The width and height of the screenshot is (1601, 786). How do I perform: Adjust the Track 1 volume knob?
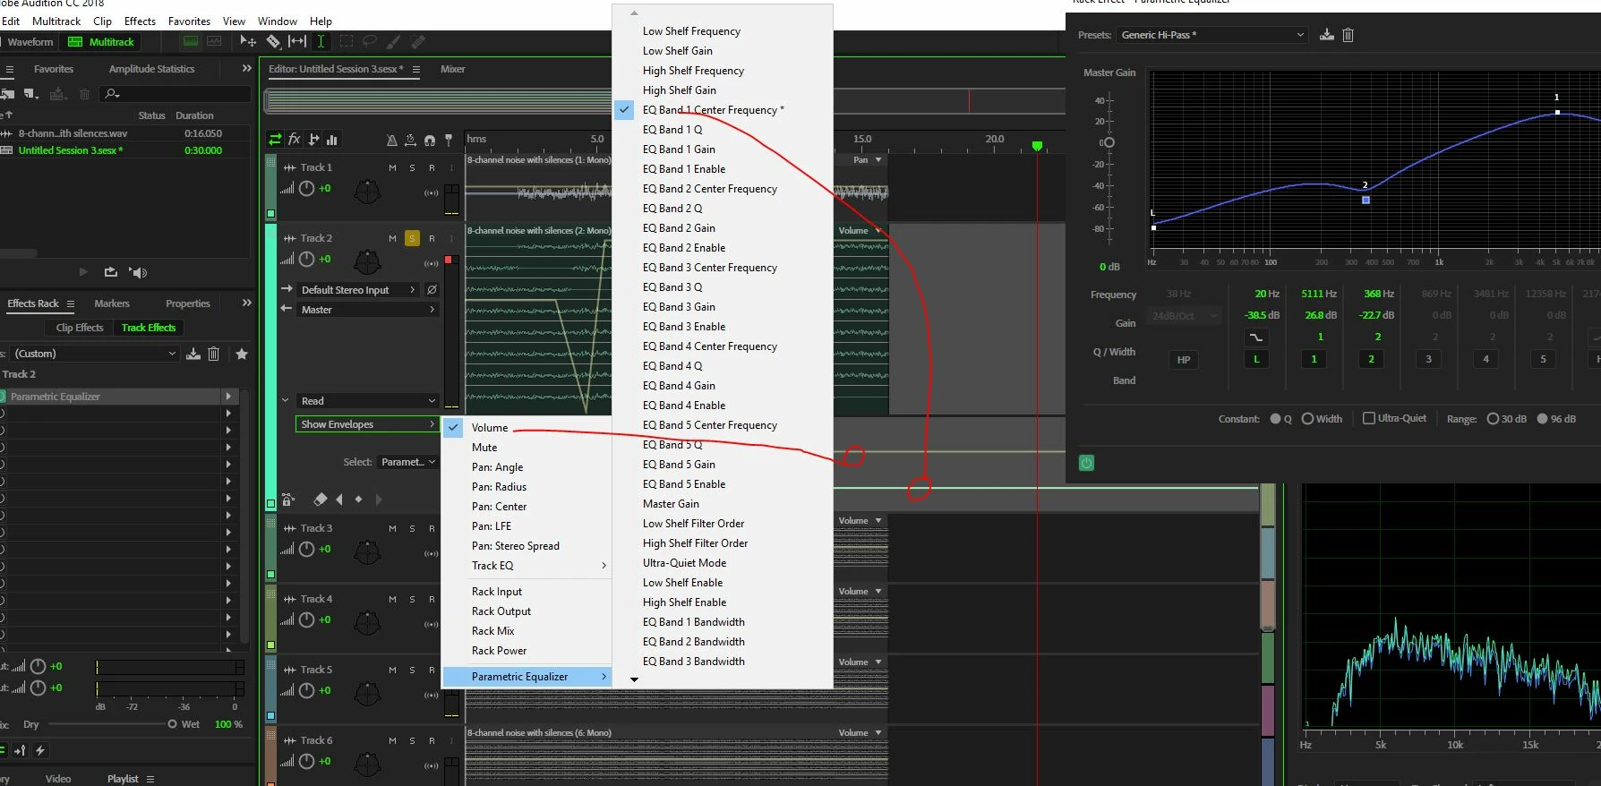coord(306,188)
